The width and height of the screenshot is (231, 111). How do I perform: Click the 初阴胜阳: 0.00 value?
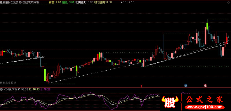(84, 2)
